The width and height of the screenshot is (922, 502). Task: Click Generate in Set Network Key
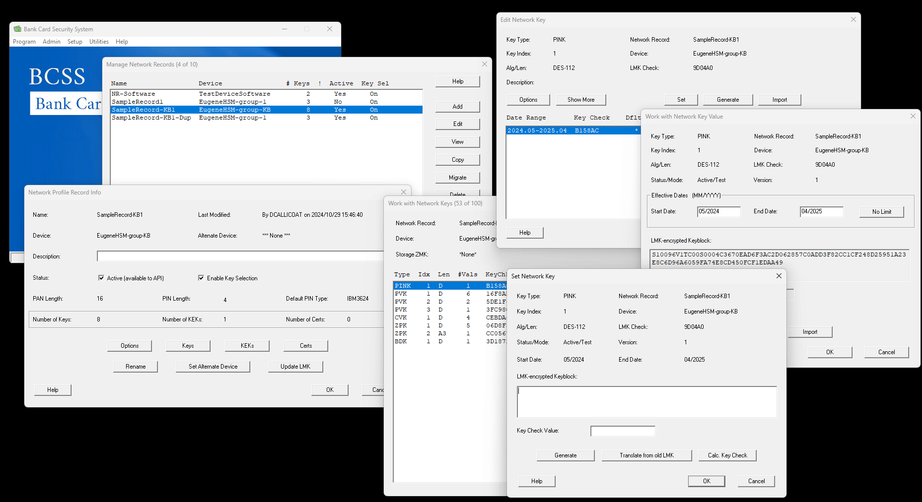(x=566, y=455)
